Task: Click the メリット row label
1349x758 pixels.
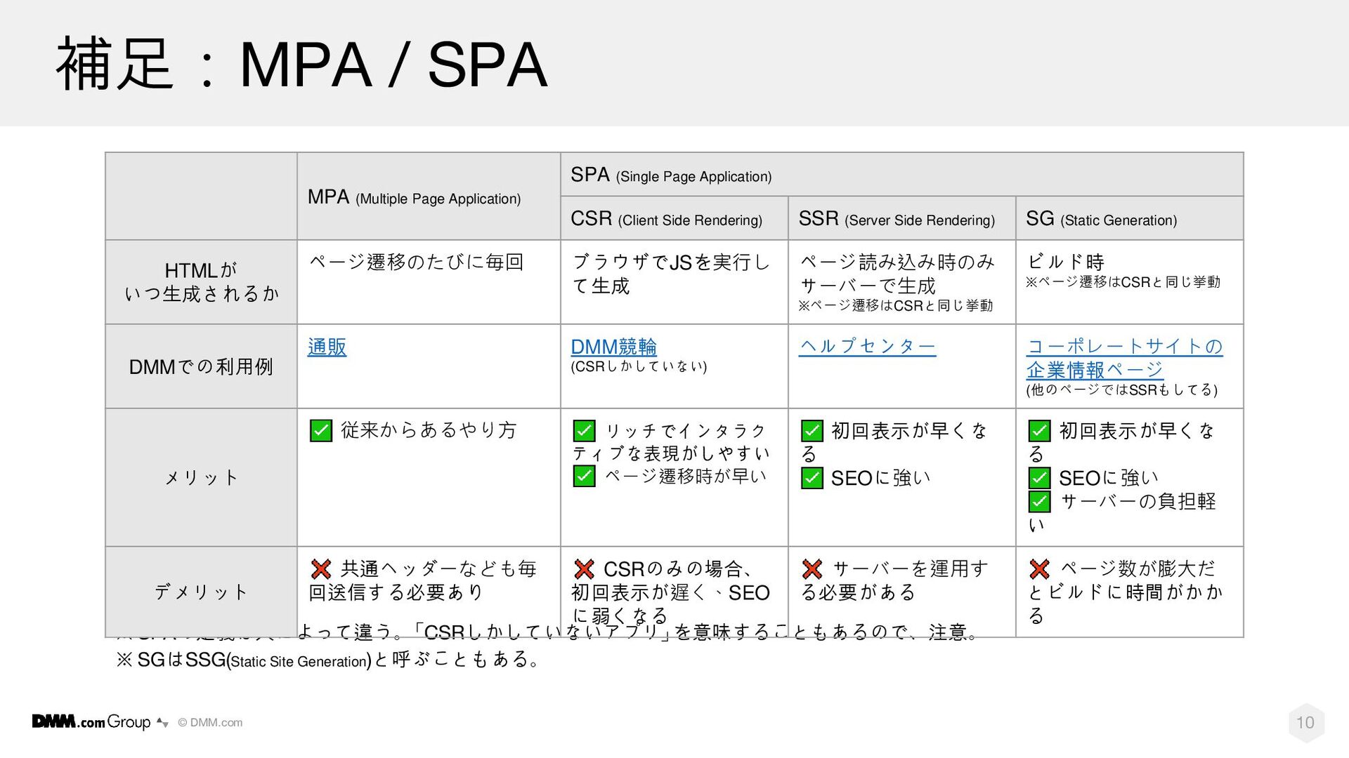Action: [201, 477]
